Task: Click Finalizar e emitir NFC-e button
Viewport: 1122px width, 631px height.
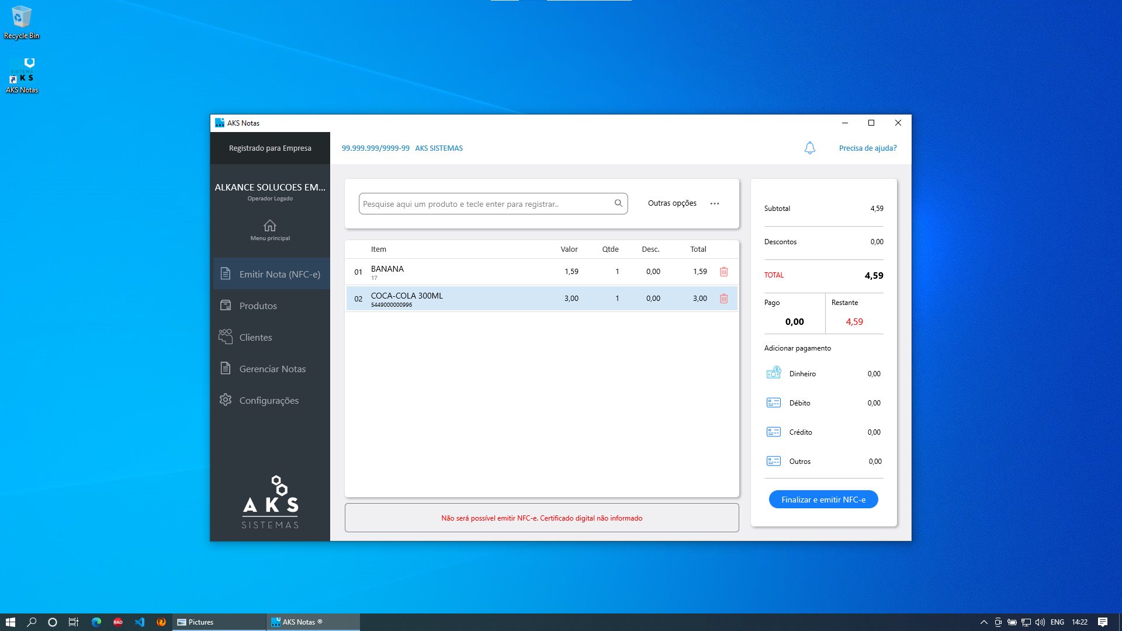Action: coord(823,500)
